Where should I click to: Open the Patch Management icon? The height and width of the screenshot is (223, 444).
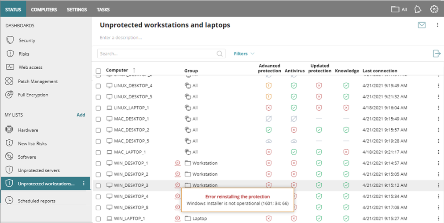[x=10, y=81]
